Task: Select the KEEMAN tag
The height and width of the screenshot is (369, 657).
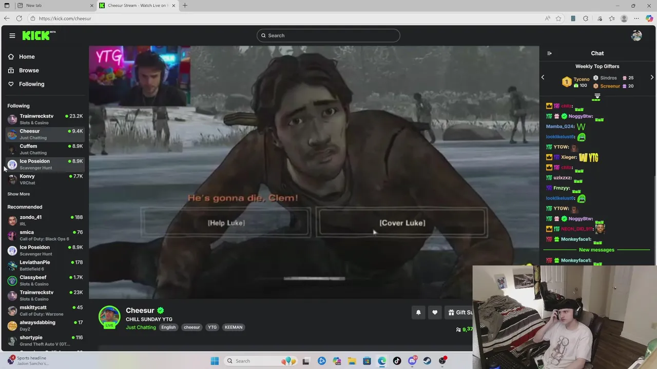Action: (234, 327)
